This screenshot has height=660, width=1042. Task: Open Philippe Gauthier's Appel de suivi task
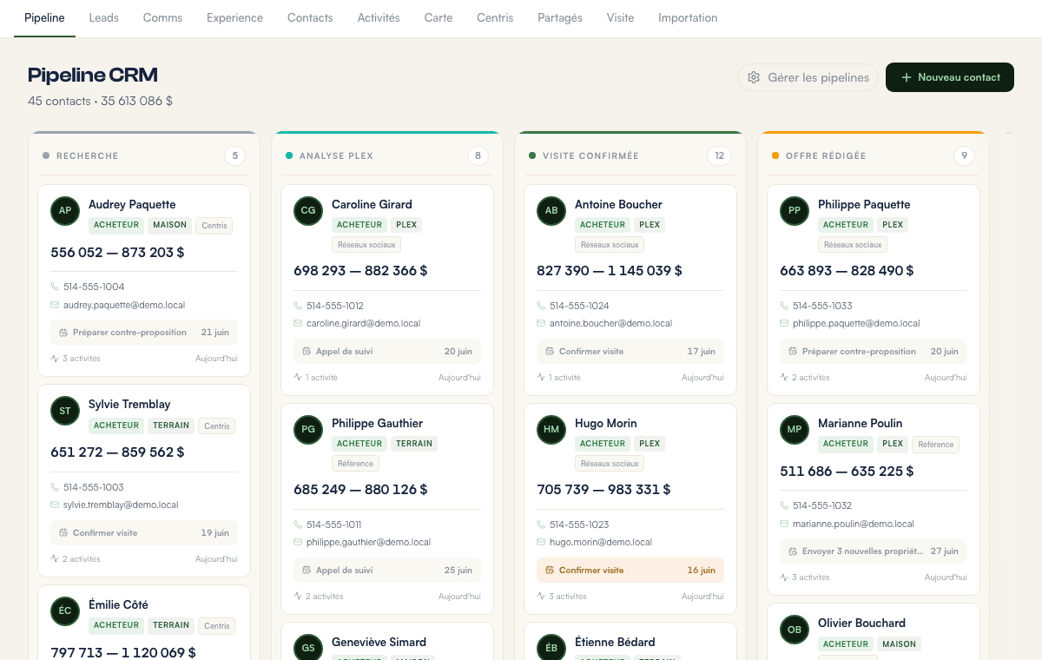pyautogui.click(x=387, y=571)
